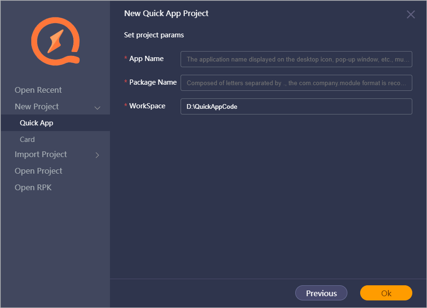Click the WorkSpace label
Screen dimensions: 427x308
click(147, 106)
